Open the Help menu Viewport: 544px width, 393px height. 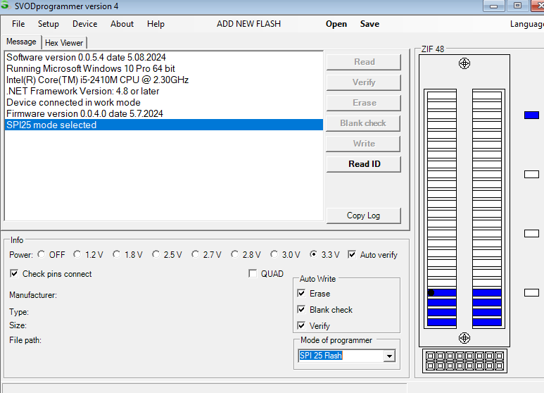point(156,24)
